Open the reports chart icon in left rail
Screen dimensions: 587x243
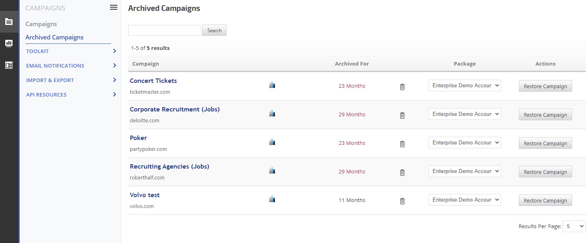[x=9, y=43]
